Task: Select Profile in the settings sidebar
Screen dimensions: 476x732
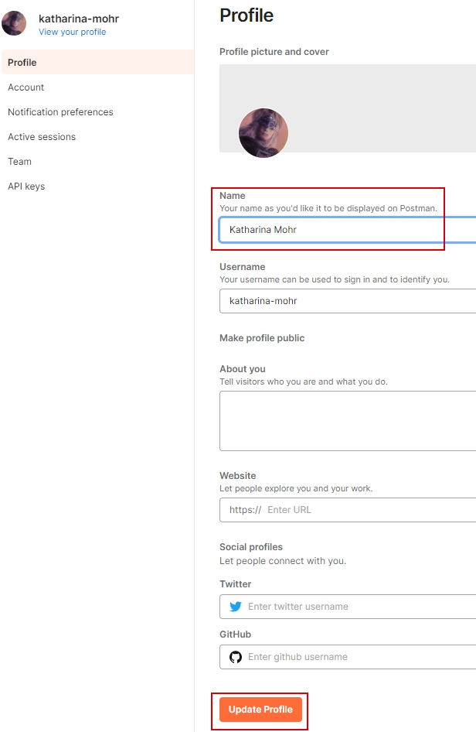Action: [x=97, y=62]
